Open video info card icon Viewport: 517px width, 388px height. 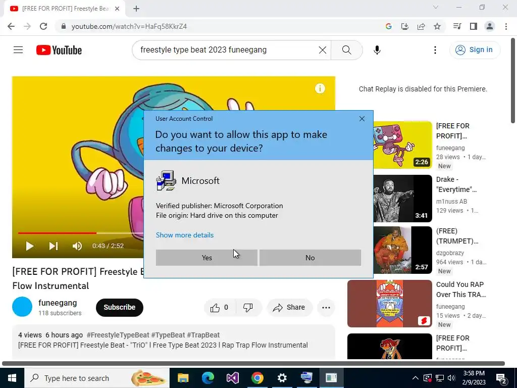[320, 88]
